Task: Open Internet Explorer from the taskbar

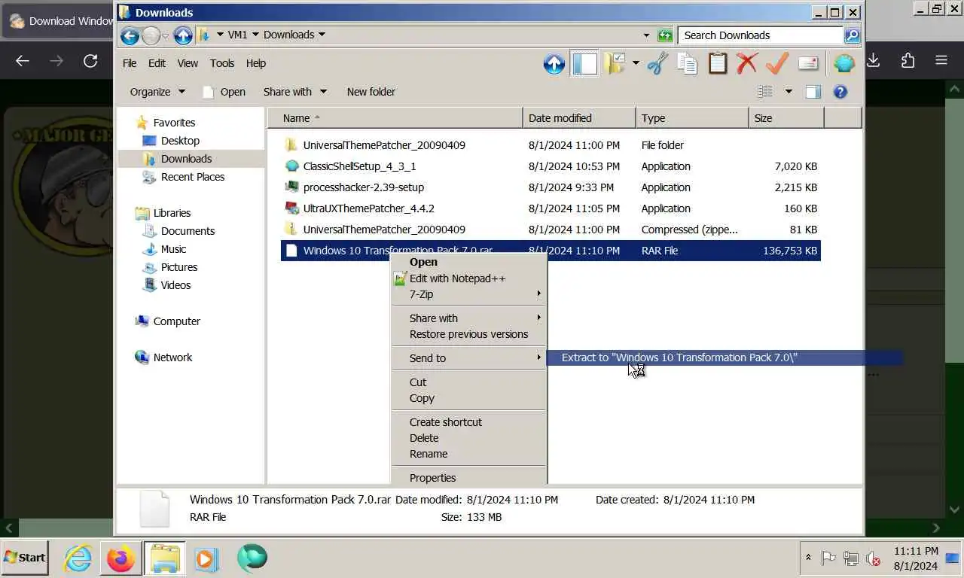Action: point(78,558)
